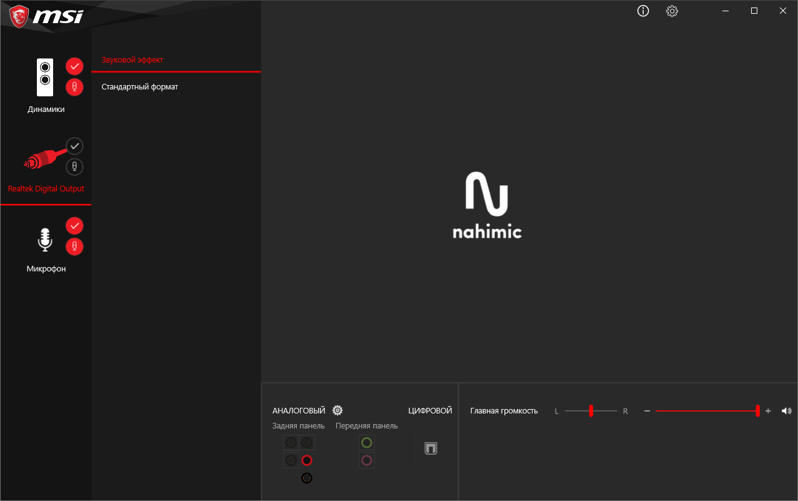Click the L balance label
The image size is (798, 501).
557,412
